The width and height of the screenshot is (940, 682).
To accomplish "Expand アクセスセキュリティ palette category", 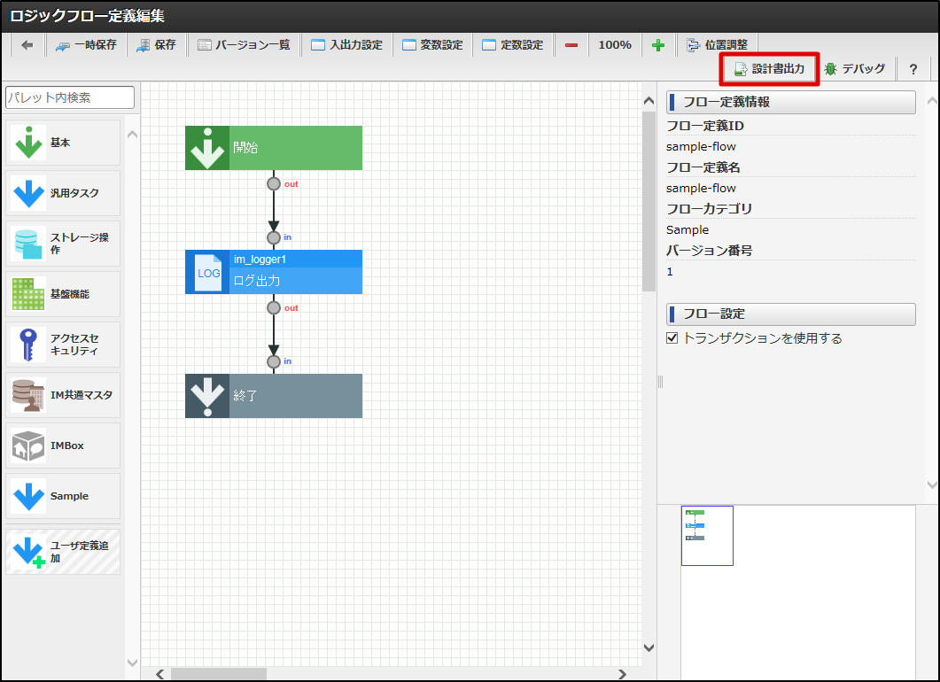I will coord(63,345).
